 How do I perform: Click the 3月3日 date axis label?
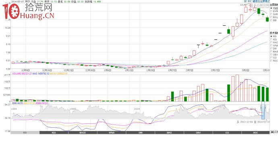point(245,70)
